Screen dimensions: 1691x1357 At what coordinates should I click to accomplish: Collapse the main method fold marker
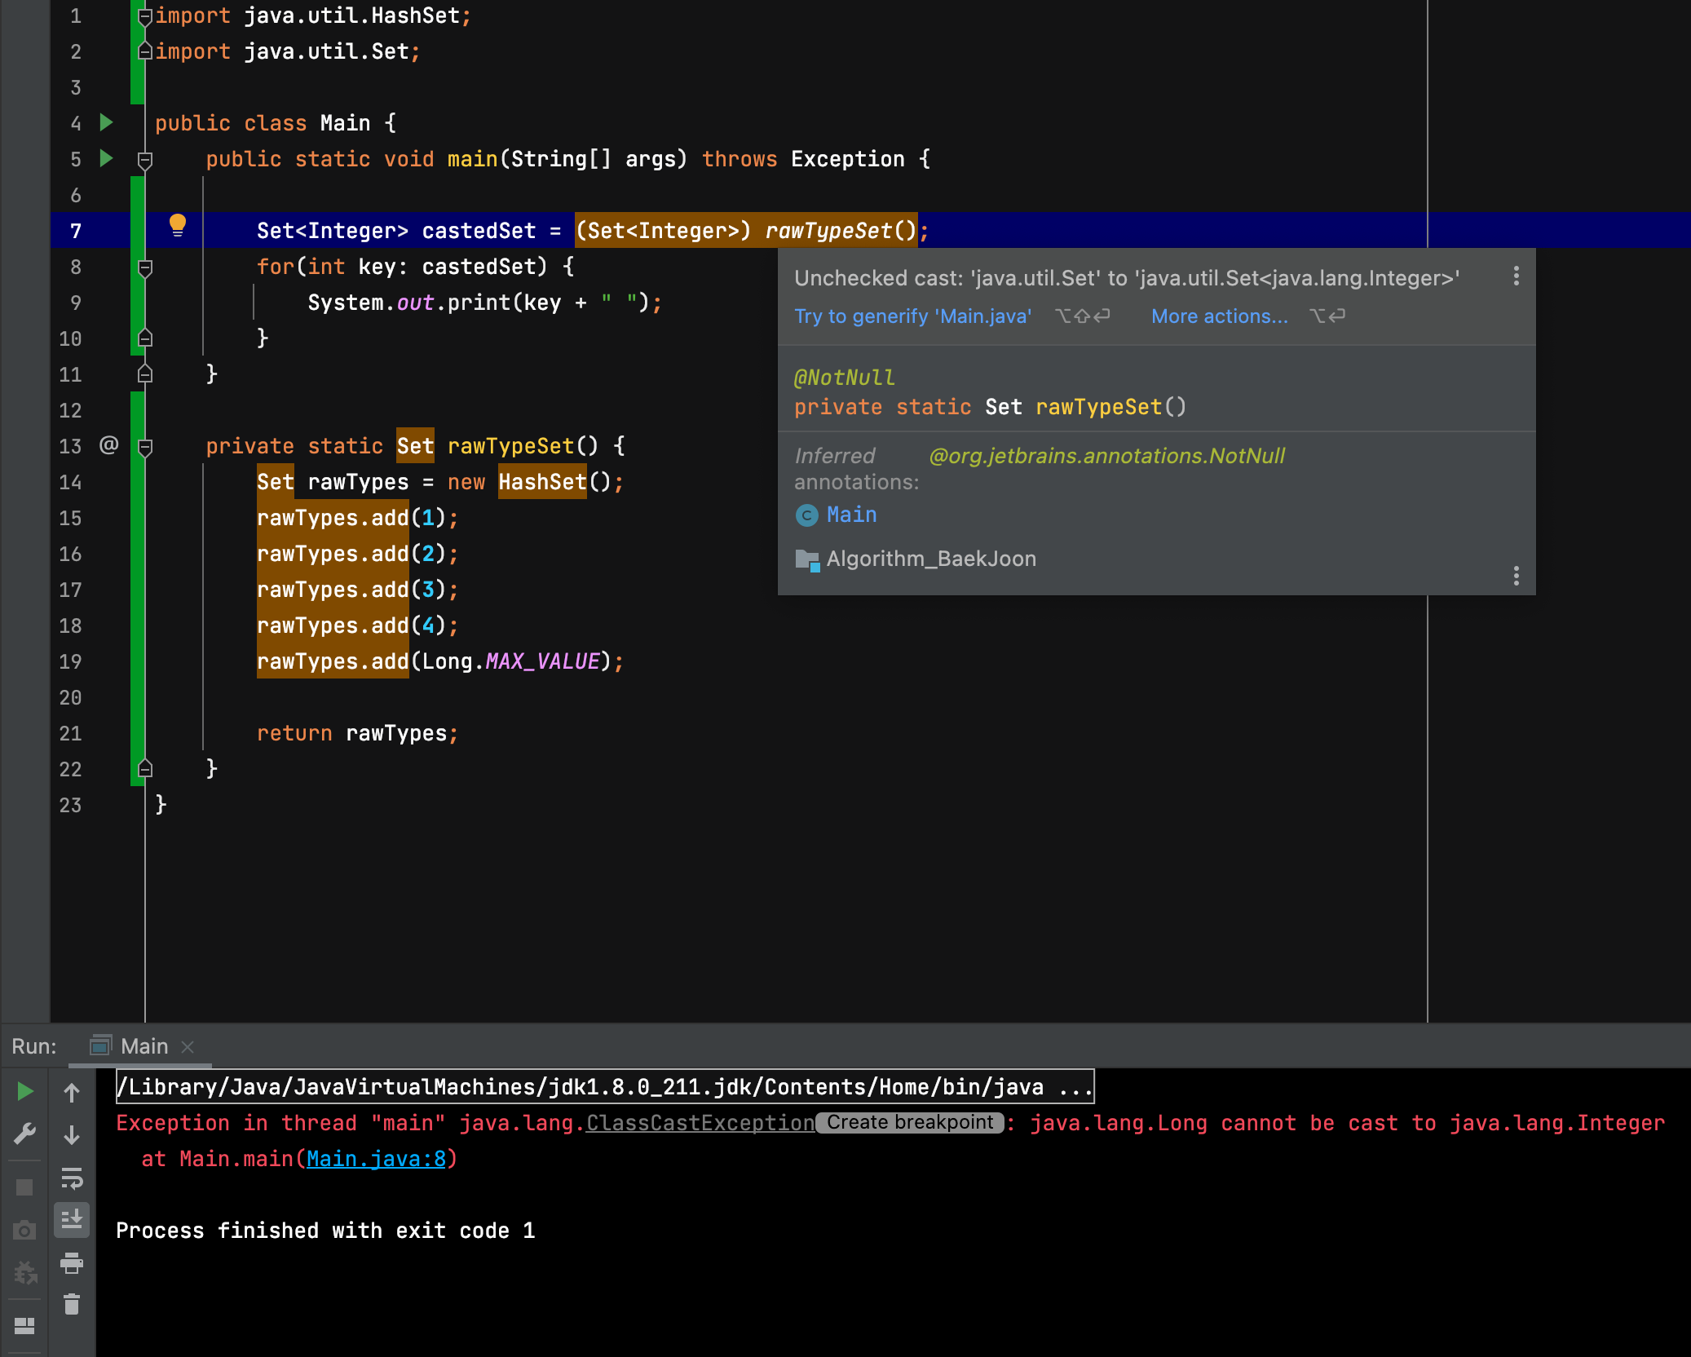click(x=145, y=160)
